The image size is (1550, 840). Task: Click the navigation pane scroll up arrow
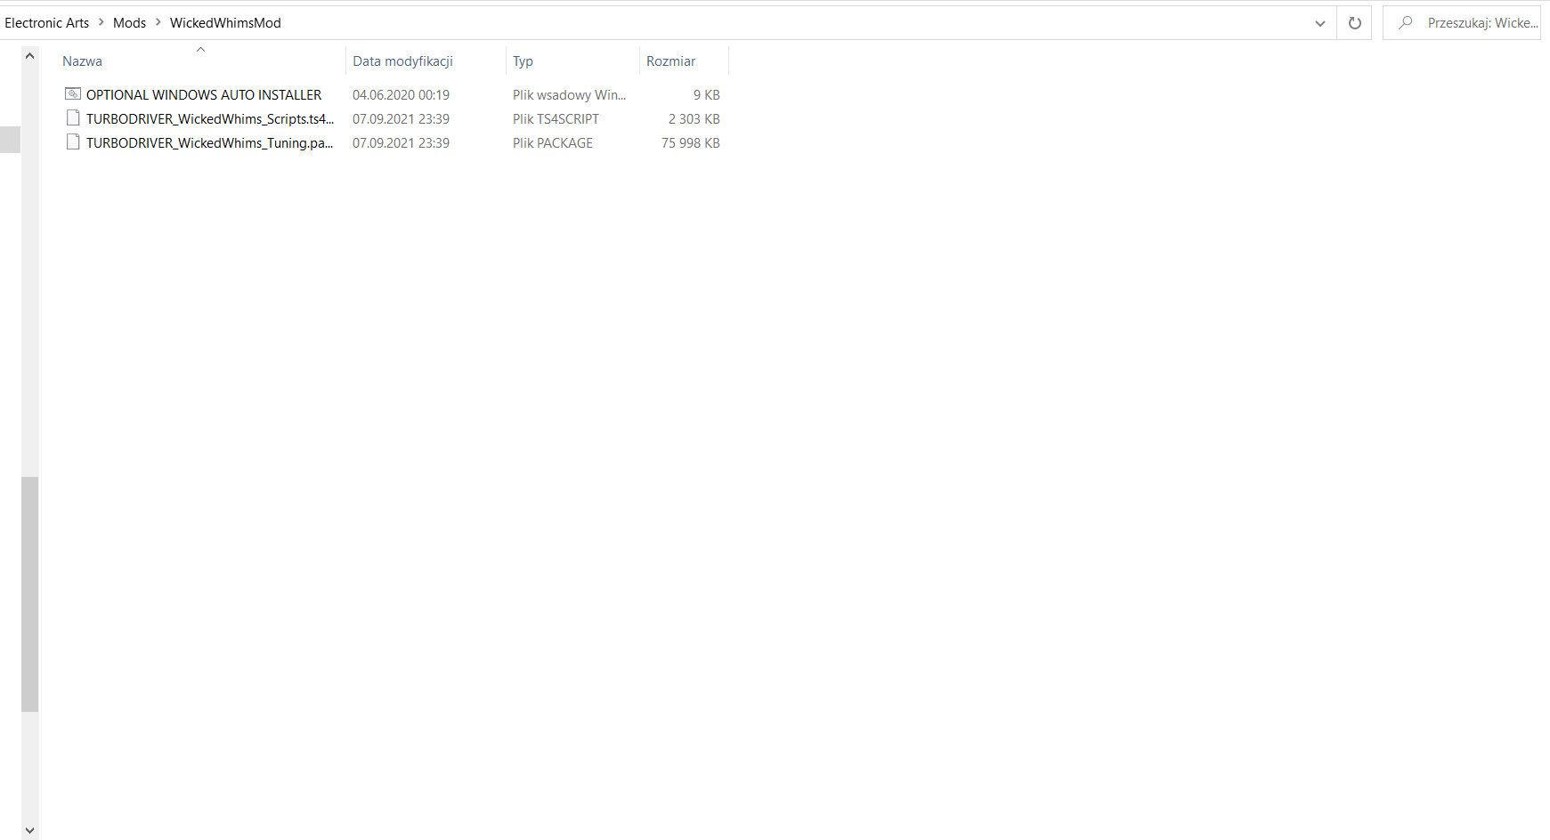point(29,56)
